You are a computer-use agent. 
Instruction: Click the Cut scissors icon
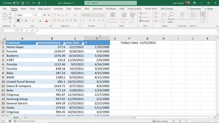(10, 14)
